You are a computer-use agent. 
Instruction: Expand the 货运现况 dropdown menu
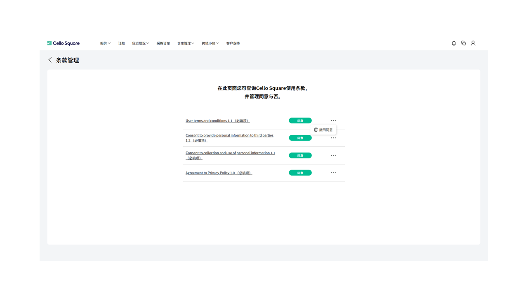[140, 43]
